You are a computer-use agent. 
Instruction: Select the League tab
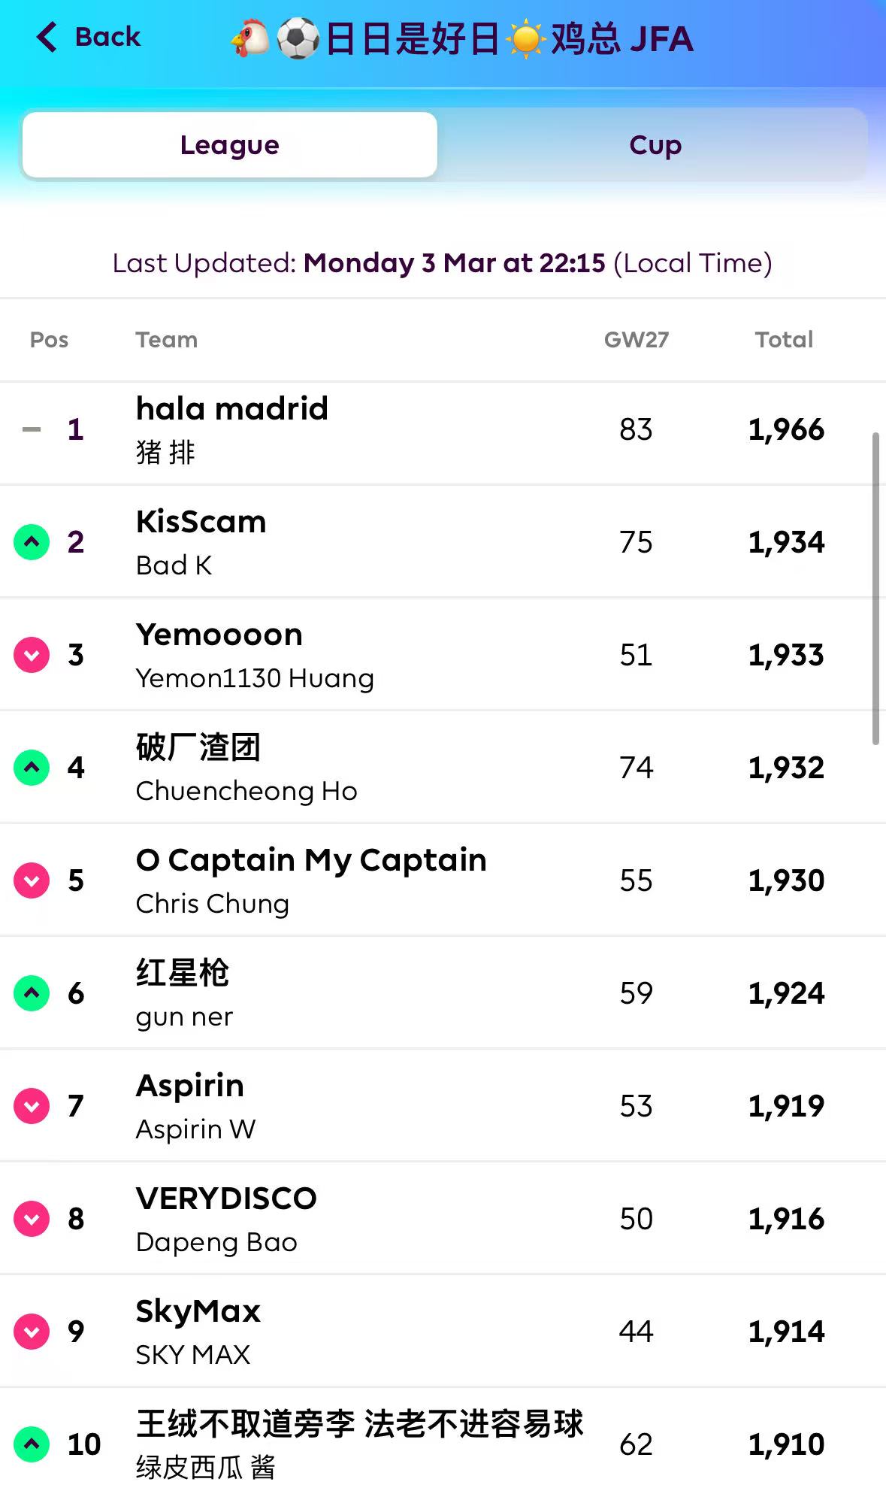230,145
